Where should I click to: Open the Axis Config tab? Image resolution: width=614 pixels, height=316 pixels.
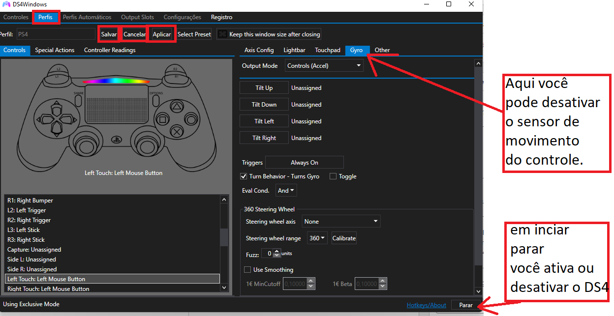pos(259,50)
